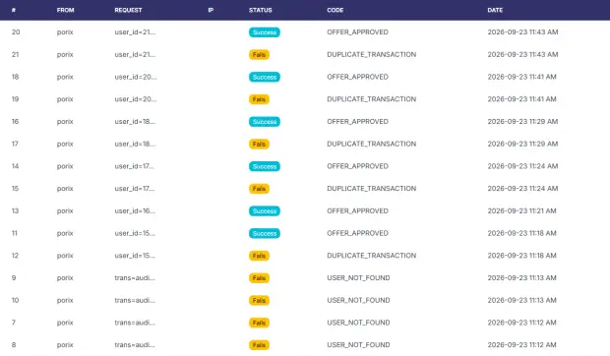Click the Fails badge in row 10
Screen dimensions: 610x356
pos(259,300)
